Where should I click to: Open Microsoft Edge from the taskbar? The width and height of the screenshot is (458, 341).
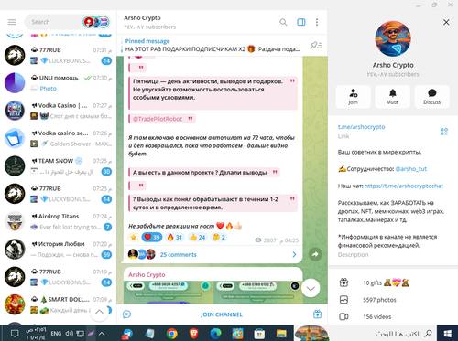215,334
